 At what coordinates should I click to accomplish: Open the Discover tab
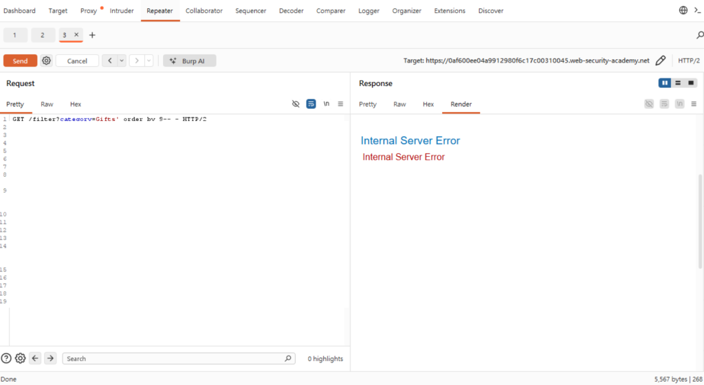[x=491, y=11]
